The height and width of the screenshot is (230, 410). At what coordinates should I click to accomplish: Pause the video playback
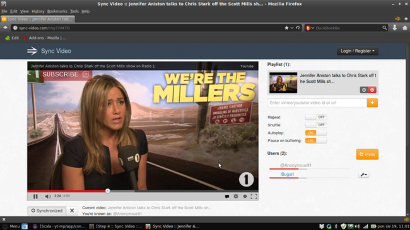[x=35, y=197]
